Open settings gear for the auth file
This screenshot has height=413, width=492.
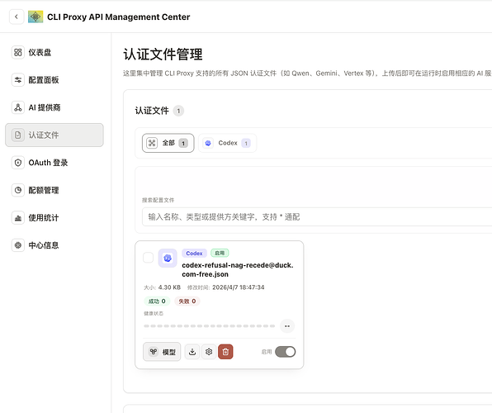point(209,352)
